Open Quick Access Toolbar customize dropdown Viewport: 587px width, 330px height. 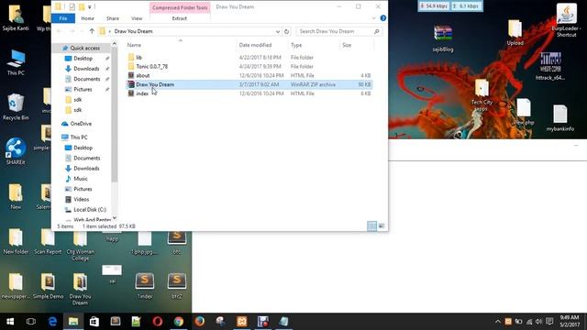point(90,7)
